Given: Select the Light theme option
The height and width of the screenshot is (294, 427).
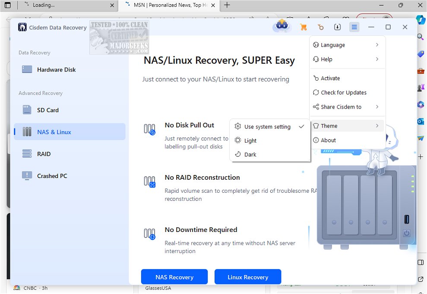Looking at the screenshot, I should [270, 141].
